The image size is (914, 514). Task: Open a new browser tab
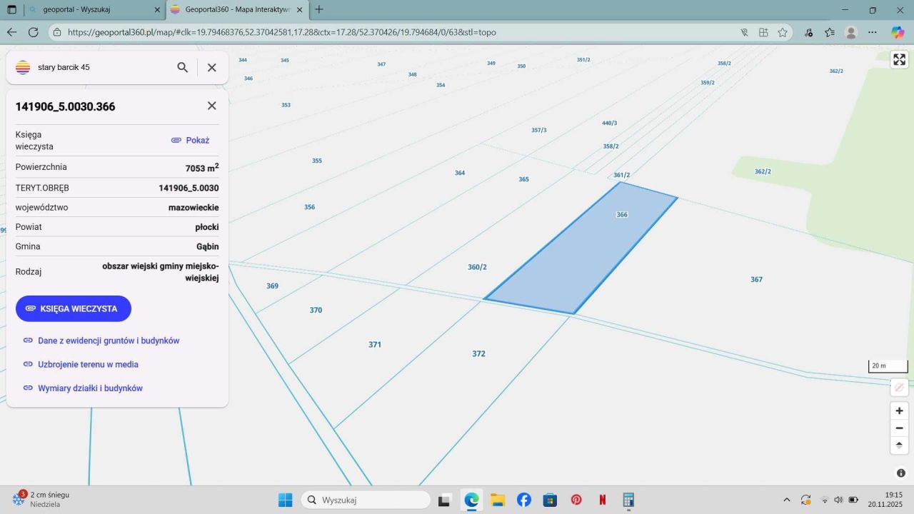tap(319, 10)
